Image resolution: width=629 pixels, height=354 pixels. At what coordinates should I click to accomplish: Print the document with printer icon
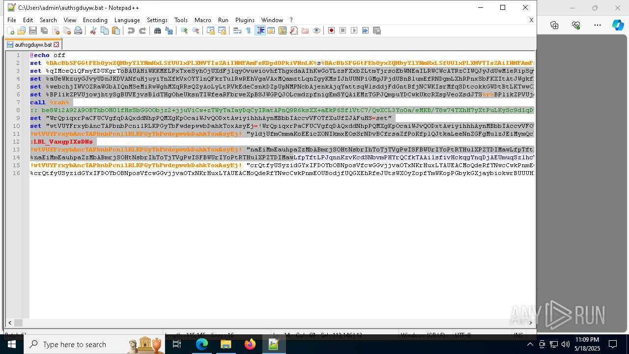coord(78,30)
